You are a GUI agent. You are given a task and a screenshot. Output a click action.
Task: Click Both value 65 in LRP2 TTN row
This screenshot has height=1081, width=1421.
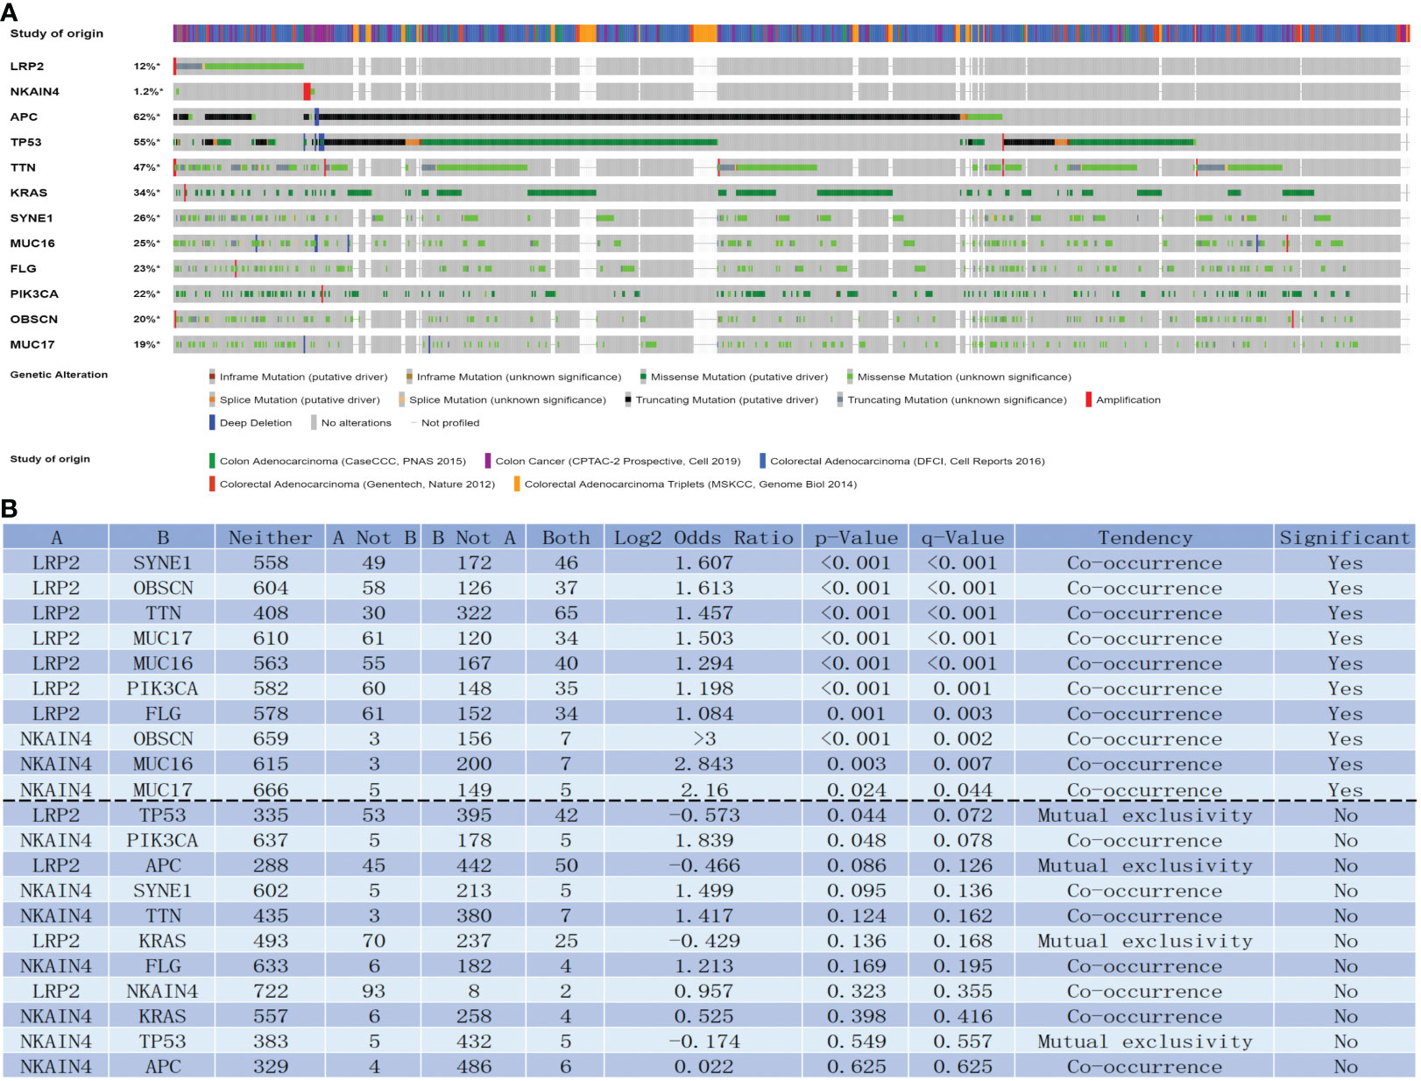566,613
